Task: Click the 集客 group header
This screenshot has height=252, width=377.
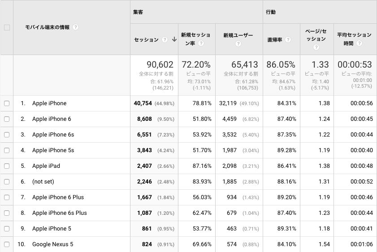Action: point(138,12)
